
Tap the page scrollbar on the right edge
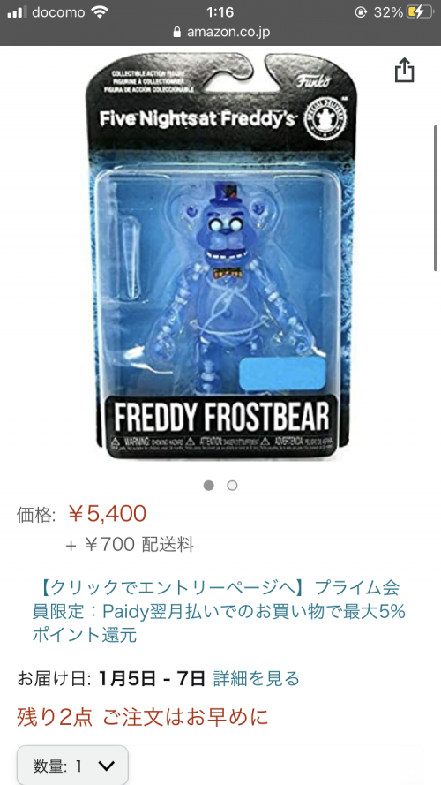436,198
